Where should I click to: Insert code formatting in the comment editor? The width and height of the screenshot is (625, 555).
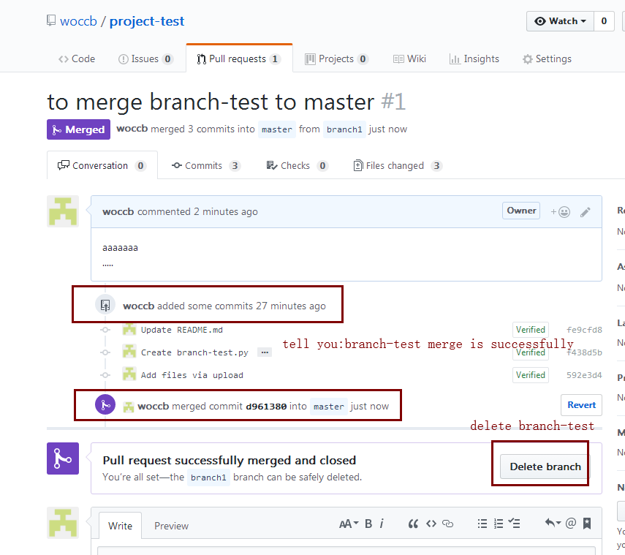tap(431, 524)
